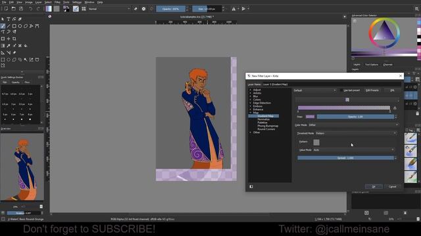
Task: Open the Threshold Mode Pattern dropdown
Action: (355, 133)
